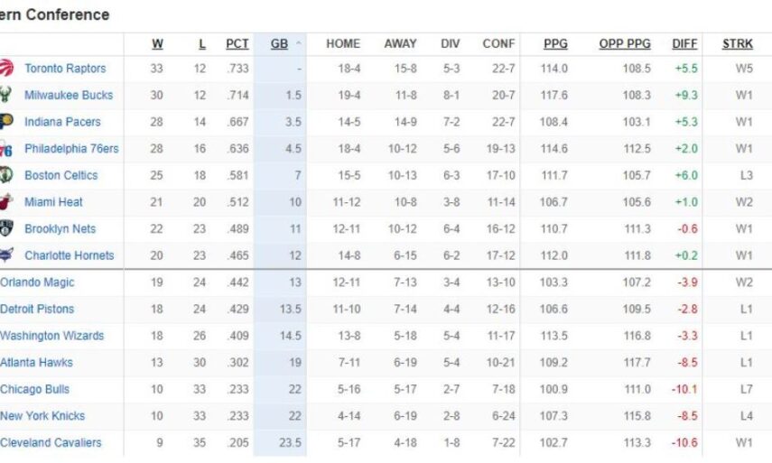
Task: Click the Indiana Pacers logo icon
Action: coord(7,122)
